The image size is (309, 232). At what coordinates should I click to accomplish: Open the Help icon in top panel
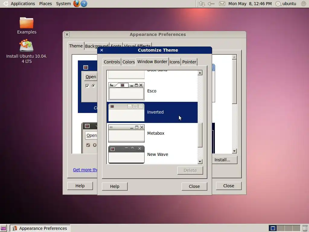tap(84, 4)
